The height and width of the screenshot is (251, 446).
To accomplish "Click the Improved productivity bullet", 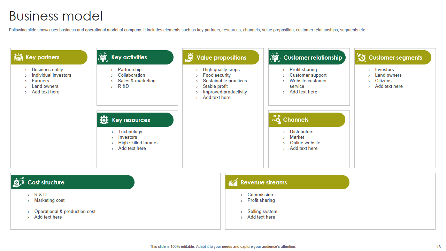I will pos(225,92).
